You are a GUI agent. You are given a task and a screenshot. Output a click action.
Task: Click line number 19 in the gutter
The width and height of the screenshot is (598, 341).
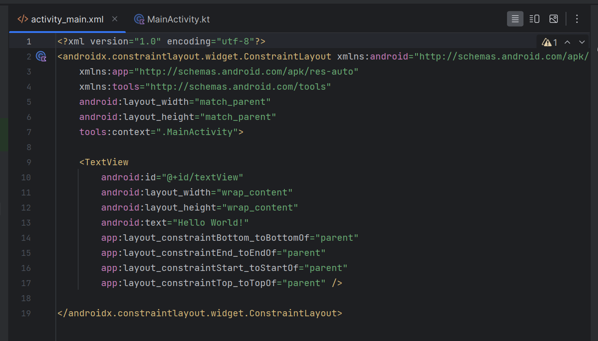coord(27,314)
